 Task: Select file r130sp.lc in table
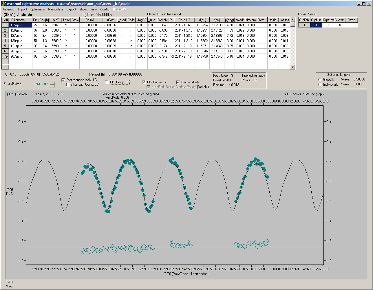20,41
